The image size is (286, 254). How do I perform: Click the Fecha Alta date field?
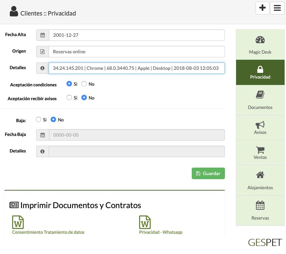(x=137, y=35)
